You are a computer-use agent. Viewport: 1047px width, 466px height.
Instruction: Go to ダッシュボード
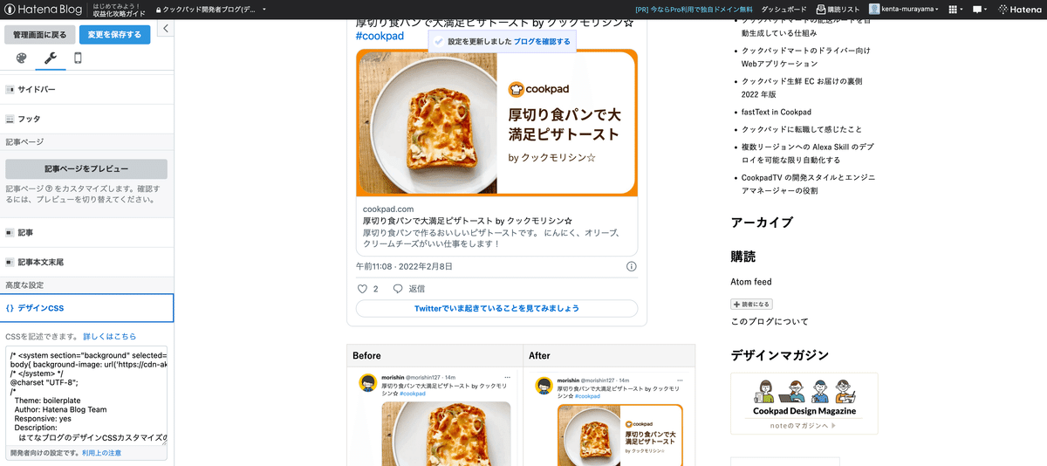click(x=784, y=10)
